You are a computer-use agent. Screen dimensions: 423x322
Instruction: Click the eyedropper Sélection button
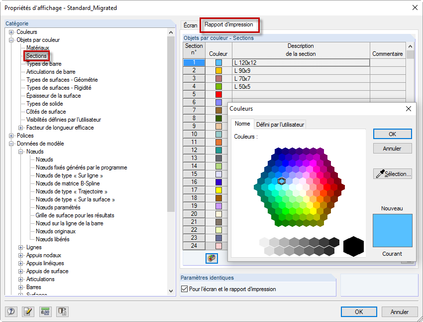click(393, 174)
